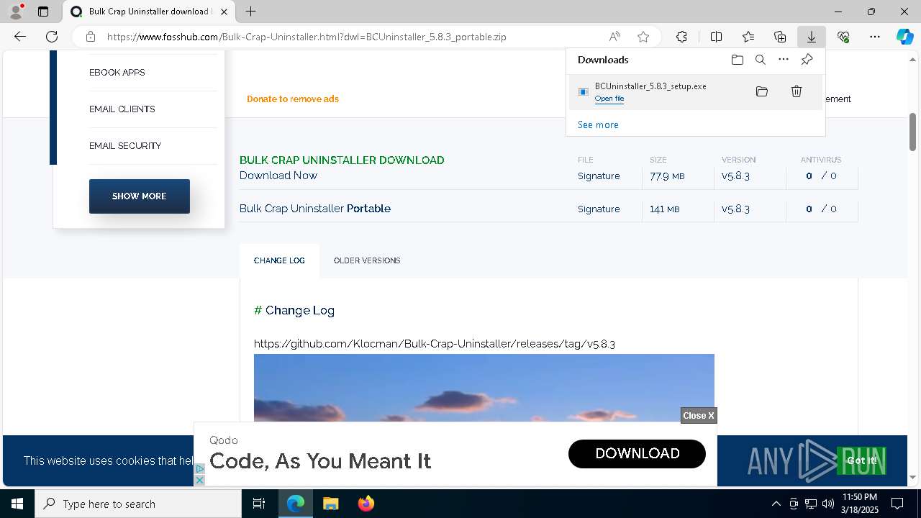Click the Windows taskbar search box
The width and height of the screenshot is (921, 518).
click(138, 504)
